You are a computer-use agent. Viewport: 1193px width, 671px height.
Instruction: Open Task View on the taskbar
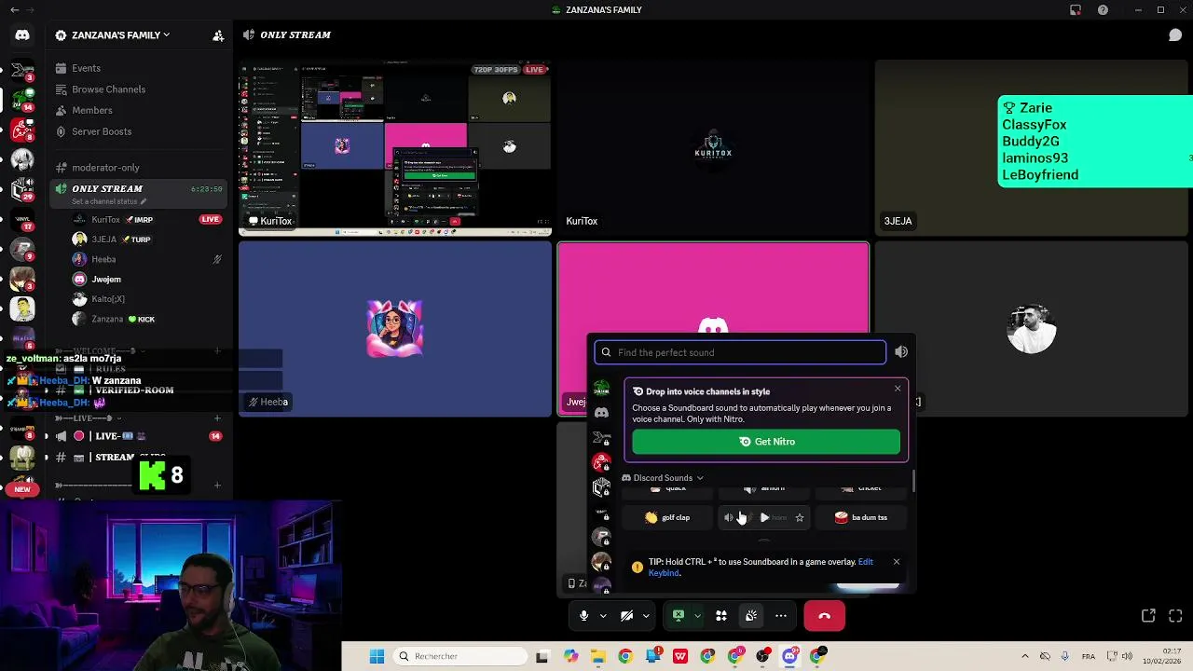542,656
